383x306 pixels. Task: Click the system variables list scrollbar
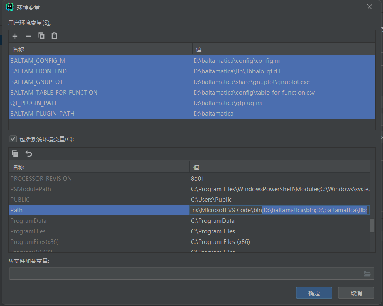pyautogui.click(x=372, y=225)
